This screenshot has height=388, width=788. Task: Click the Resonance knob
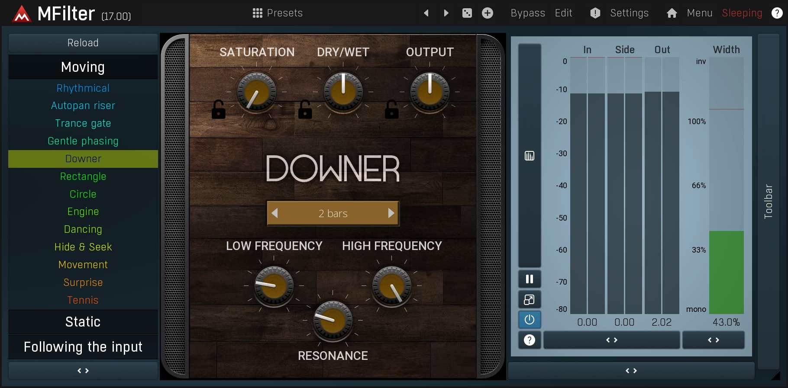coord(333,321)
